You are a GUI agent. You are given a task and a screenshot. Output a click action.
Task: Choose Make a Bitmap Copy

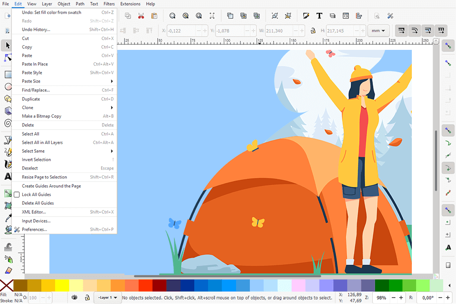coord(64,116)
